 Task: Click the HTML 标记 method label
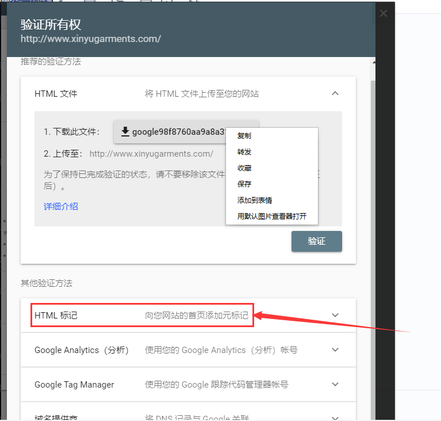pos(56,316)
